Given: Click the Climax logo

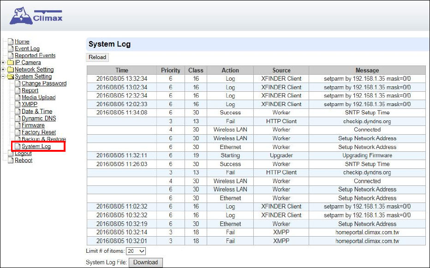Looking at the screenshot, I should tap(36, 16).
